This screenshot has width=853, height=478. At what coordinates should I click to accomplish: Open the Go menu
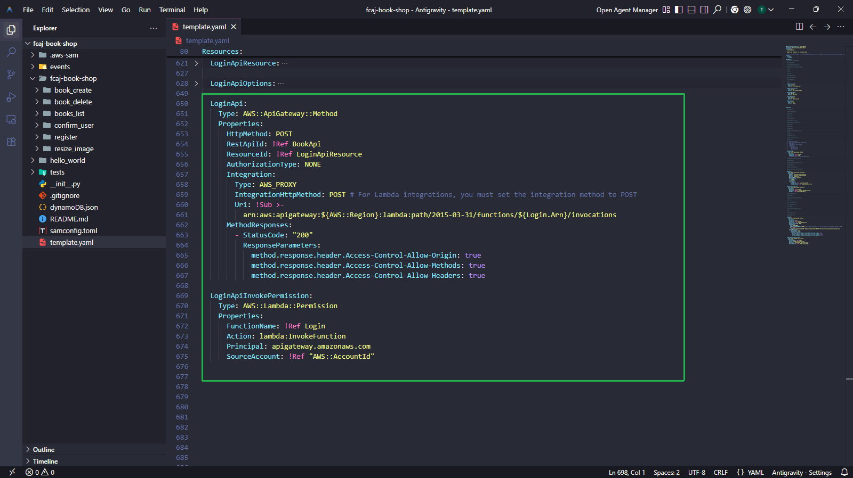126,10
